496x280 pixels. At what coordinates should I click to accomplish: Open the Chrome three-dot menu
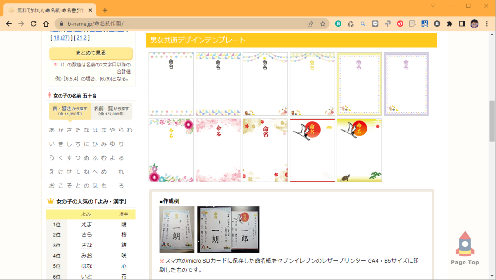[487, 24]
